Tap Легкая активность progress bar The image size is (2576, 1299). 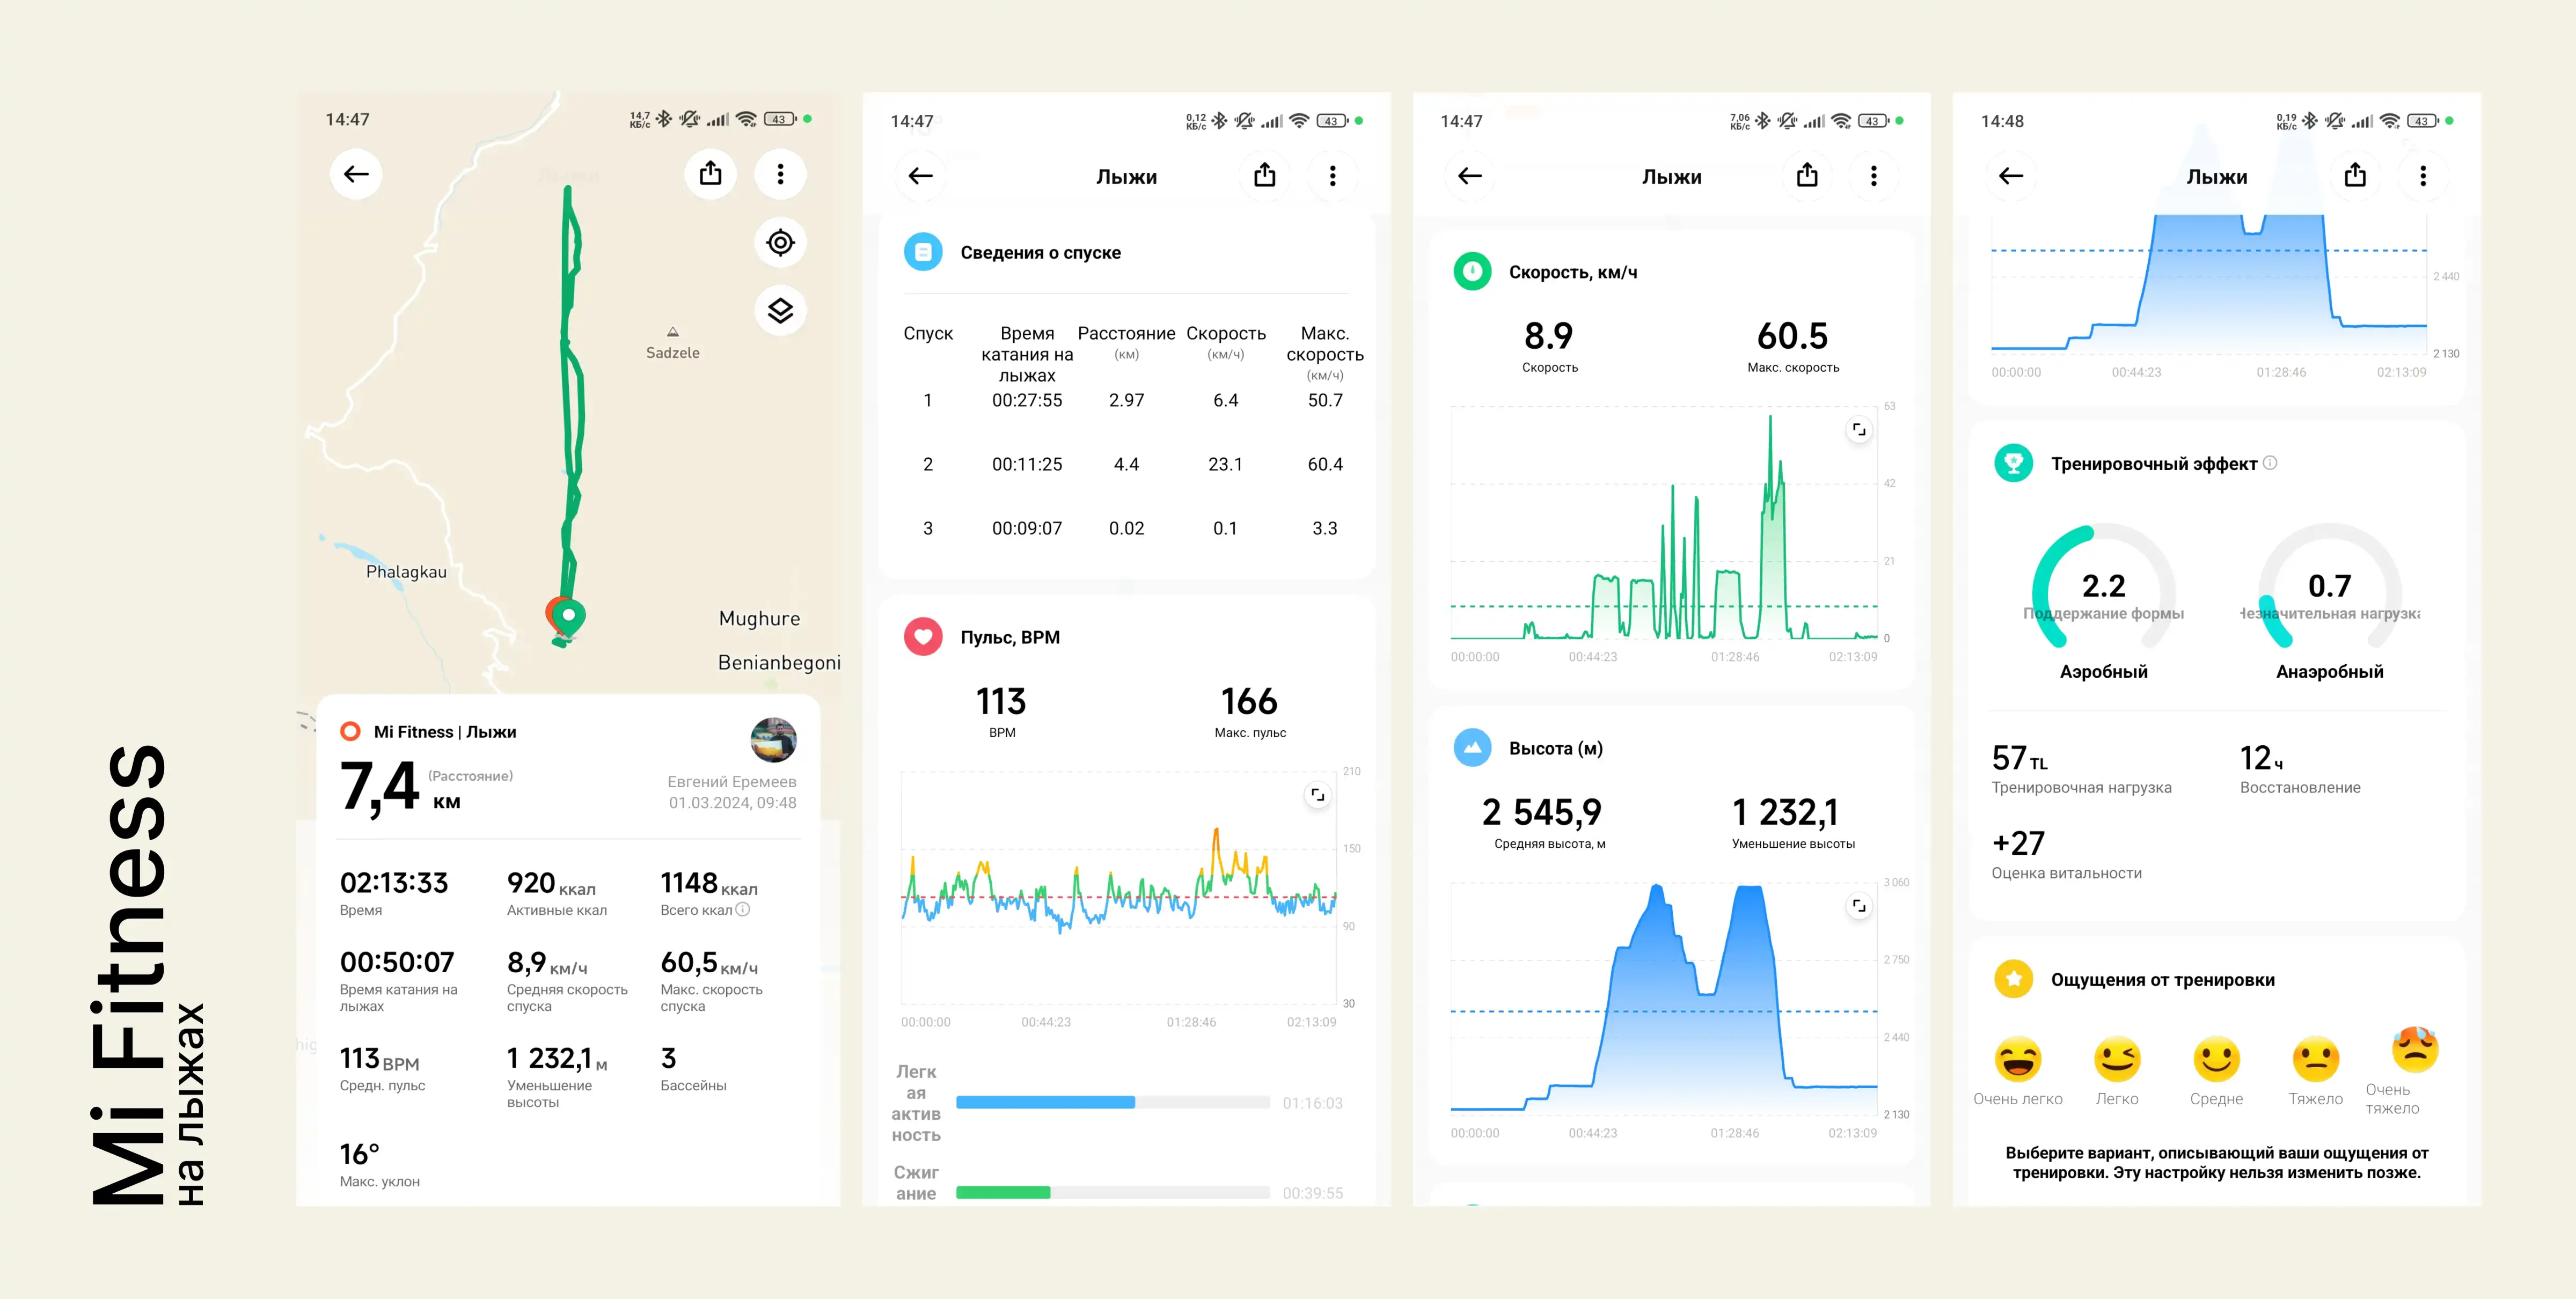point(1112,1102)
